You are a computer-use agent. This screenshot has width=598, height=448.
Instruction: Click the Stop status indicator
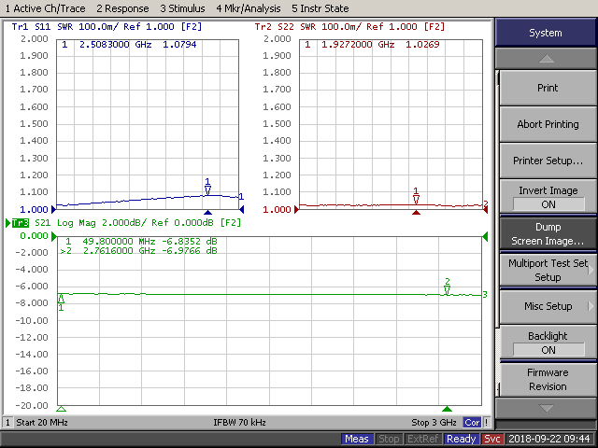tap(389, 439)
